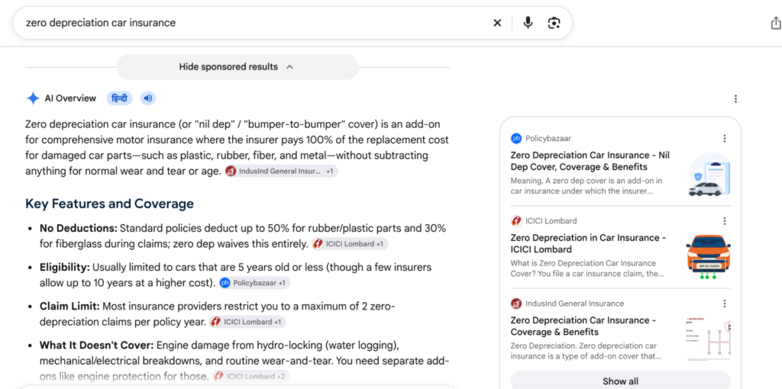Screen dimensions: 782x389
Task: Click IndusInd logo in source card
Action: pos(515,304)
